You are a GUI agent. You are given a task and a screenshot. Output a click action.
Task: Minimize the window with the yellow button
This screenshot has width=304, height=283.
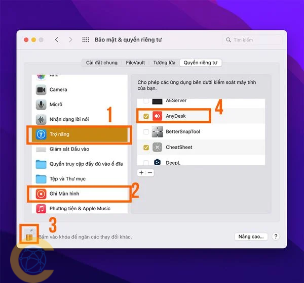click(x=33, y=40)
